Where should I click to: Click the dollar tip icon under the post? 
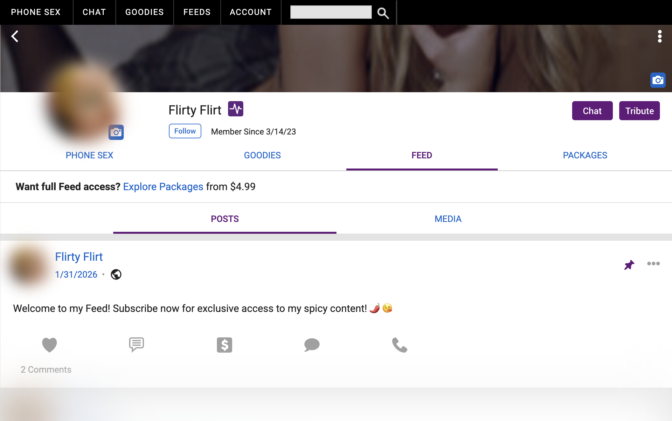click(225, 345)
